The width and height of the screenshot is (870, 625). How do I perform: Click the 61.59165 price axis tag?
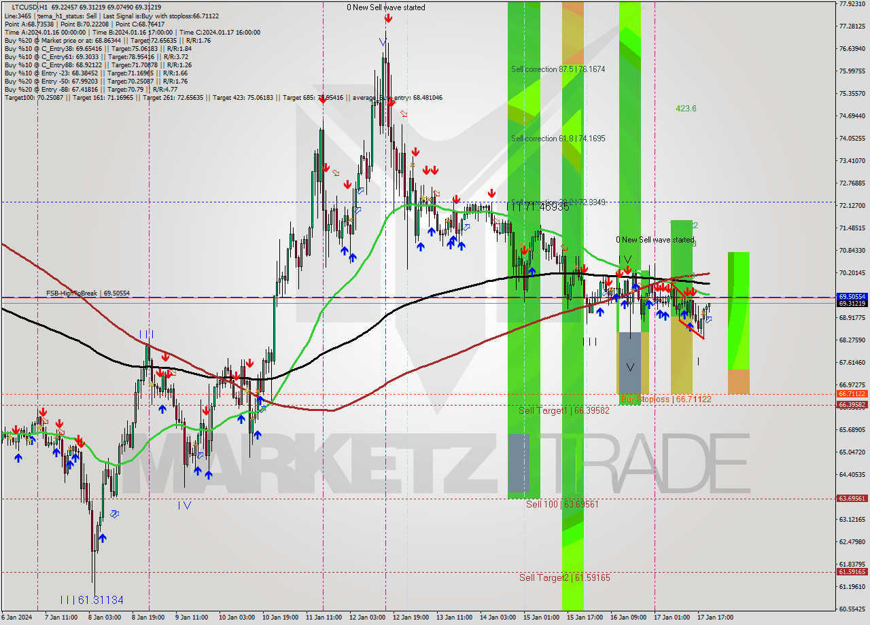pos(852,572)
